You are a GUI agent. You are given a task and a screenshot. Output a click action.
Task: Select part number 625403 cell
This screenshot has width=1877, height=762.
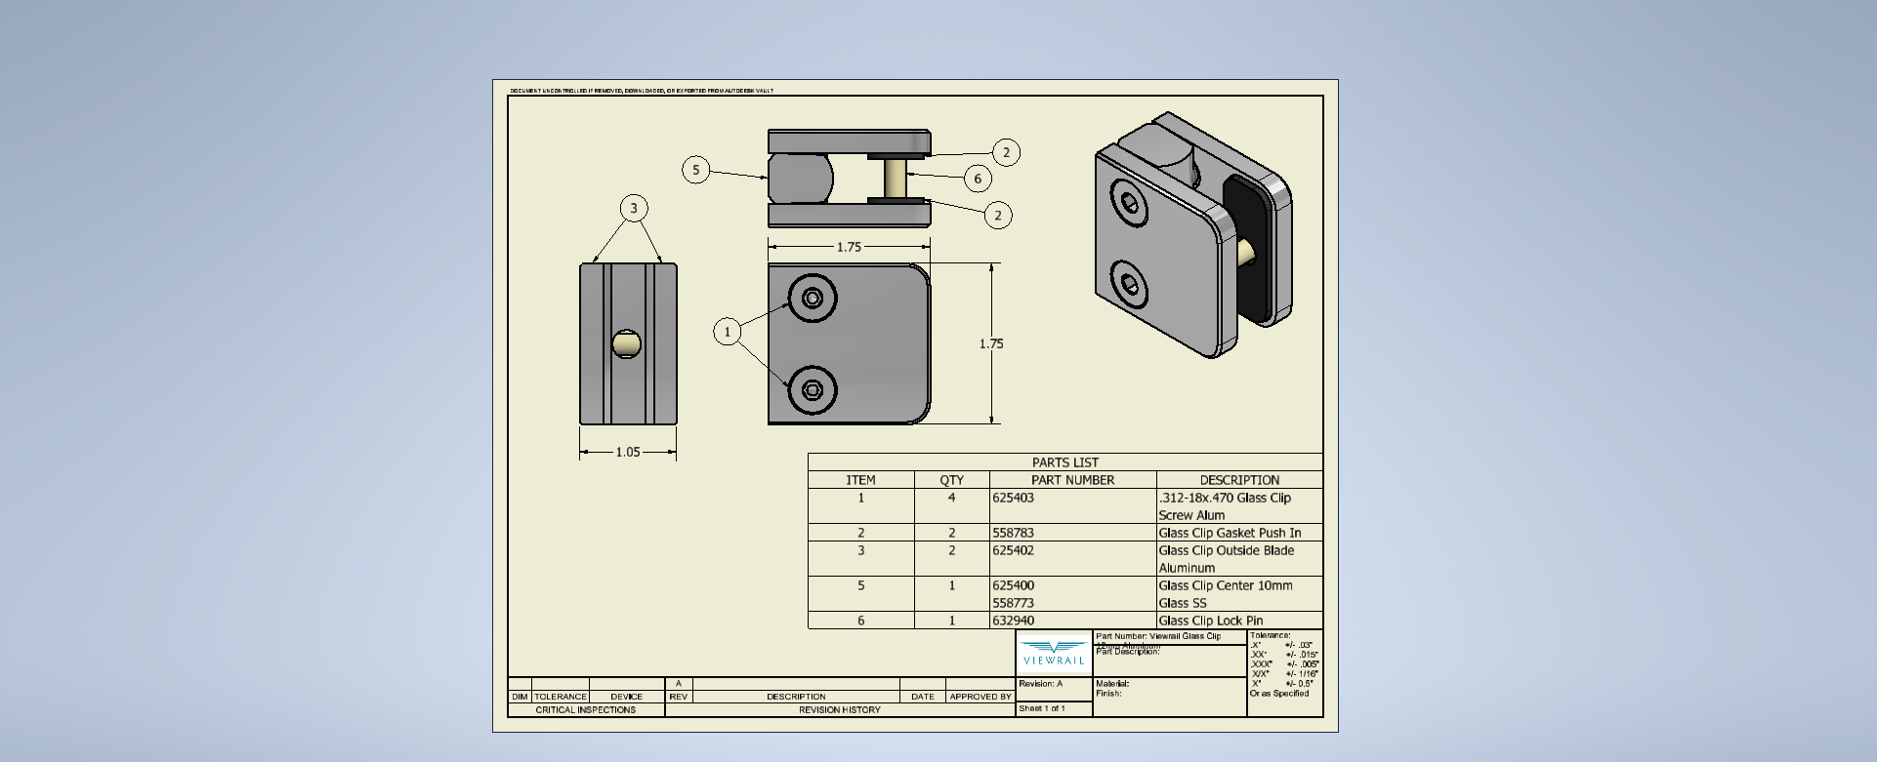click(1014, 498)
